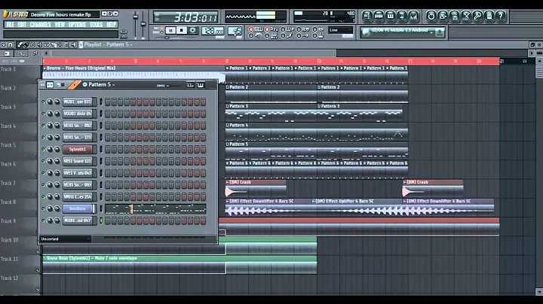Select the playlist select tool
Screen dimensions: 543x304
60,44
